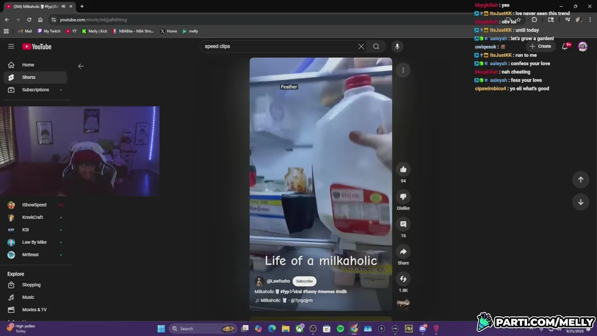The height and width of the screenshot is (336, 597).
Task: Open Discord from the taskbar
Action: 423,329
